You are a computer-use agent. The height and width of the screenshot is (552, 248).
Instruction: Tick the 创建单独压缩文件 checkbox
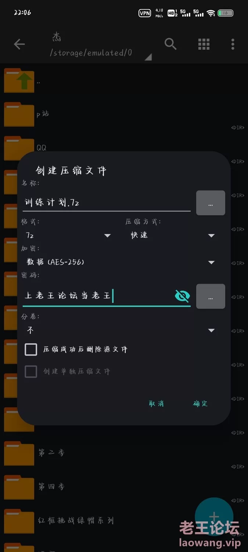(31, 371)
